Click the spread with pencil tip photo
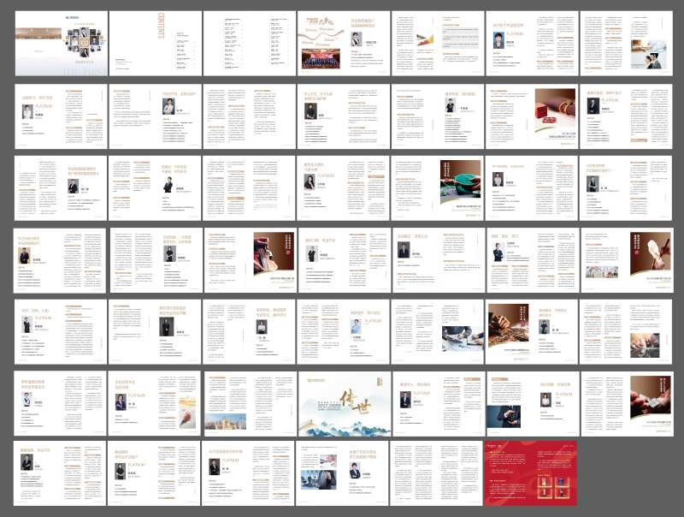This screenshot has height=517, width=684. click(x=438, y=43)
